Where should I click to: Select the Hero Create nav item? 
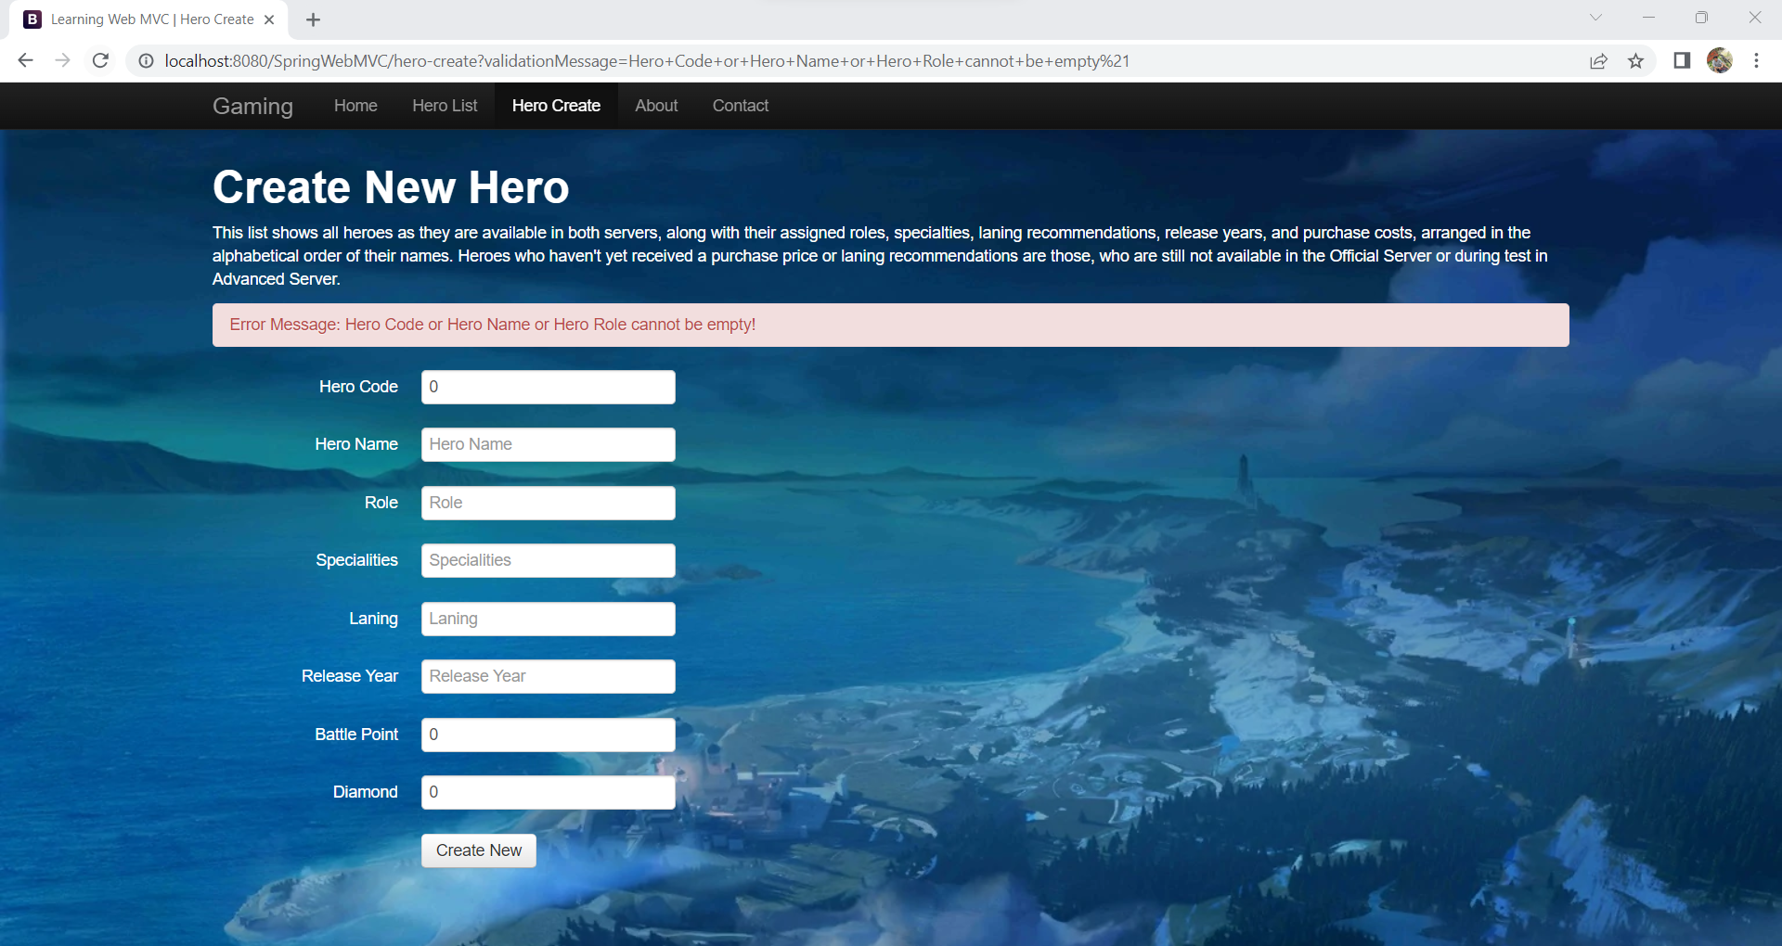[556, 106]
